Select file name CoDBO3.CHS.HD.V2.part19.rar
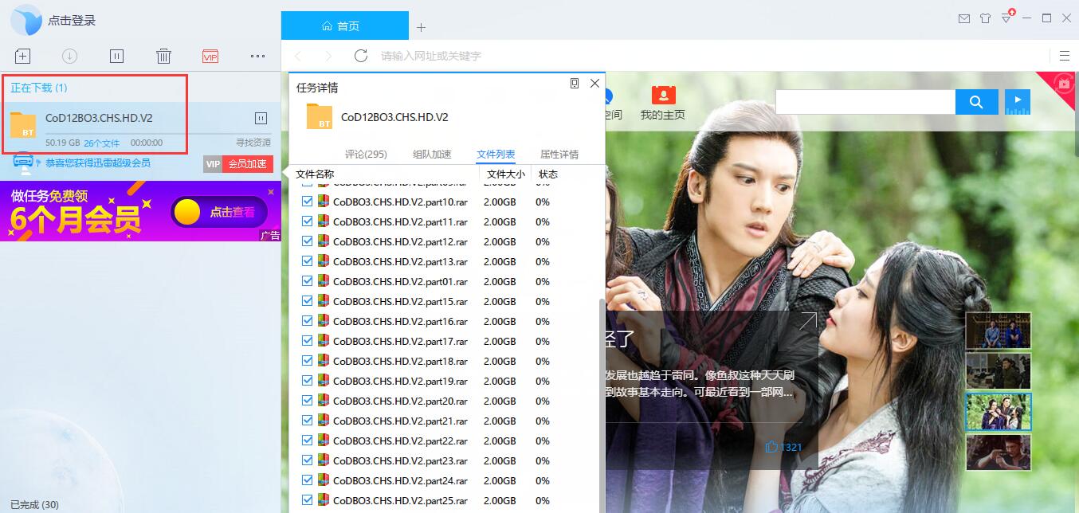 point(400,381)
